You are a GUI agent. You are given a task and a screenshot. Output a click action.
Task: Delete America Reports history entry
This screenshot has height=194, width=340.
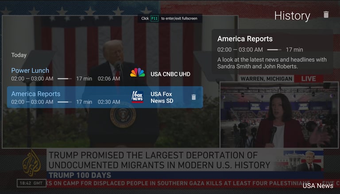pos(193,97)
